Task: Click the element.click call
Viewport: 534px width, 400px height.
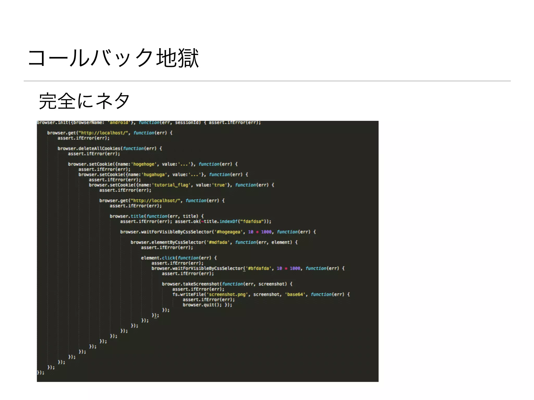Action: tap(158, 258)
